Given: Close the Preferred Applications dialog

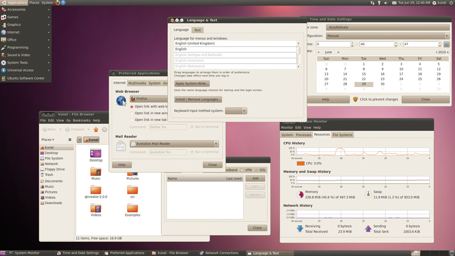Looking at the screenshot, I should point(212,165).
